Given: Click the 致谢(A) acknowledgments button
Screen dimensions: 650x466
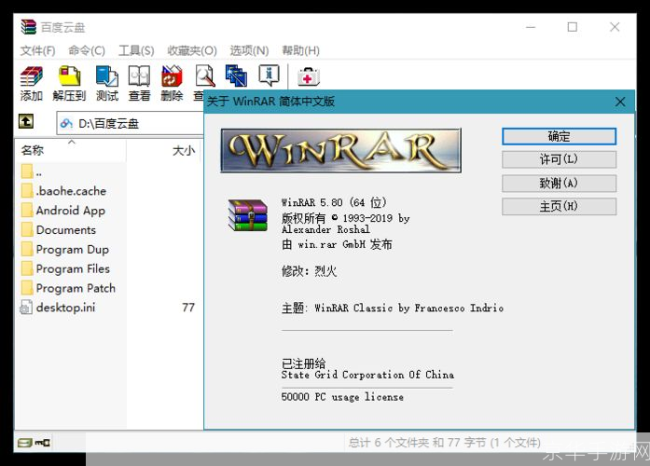Looking at the screenshot, I should point(559,183).
